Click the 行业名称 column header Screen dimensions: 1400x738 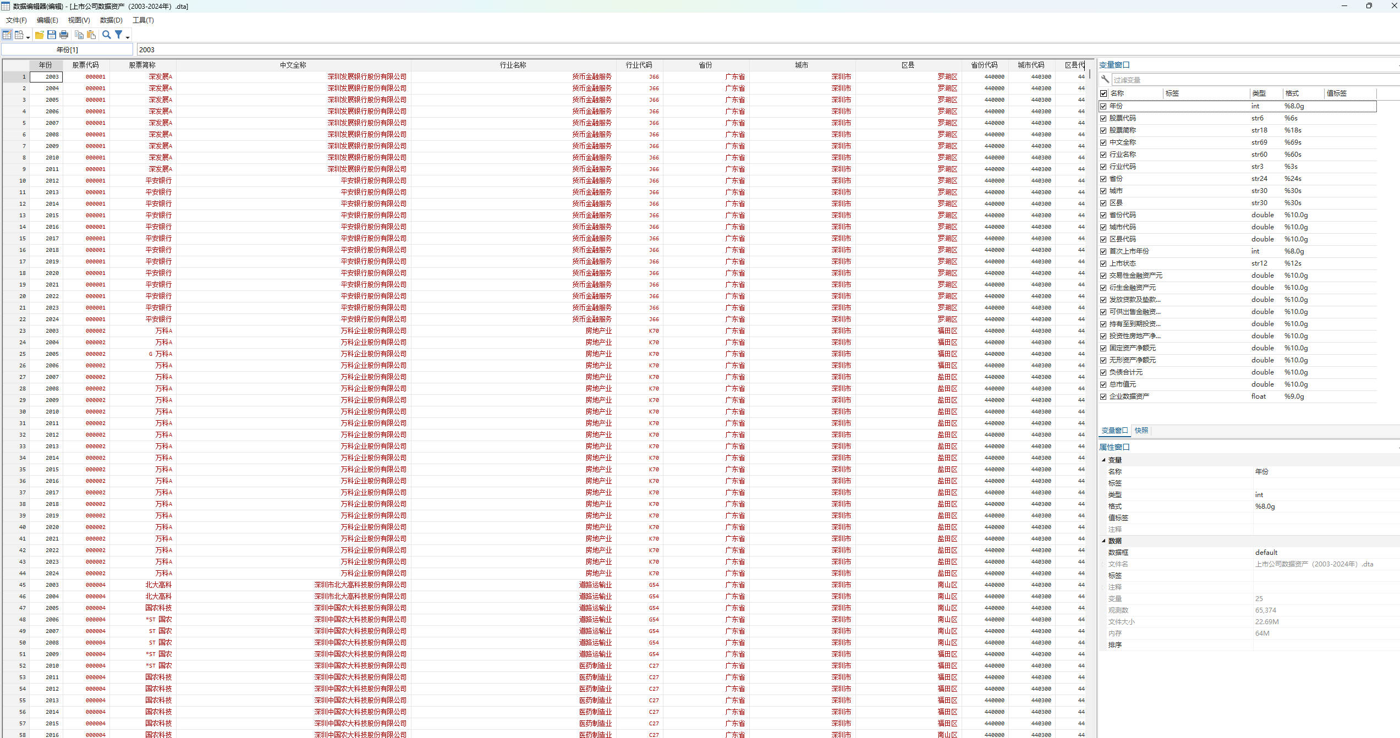tap(513, 65)
